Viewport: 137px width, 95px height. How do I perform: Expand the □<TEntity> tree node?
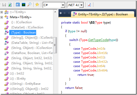click(x=2, y=12)
